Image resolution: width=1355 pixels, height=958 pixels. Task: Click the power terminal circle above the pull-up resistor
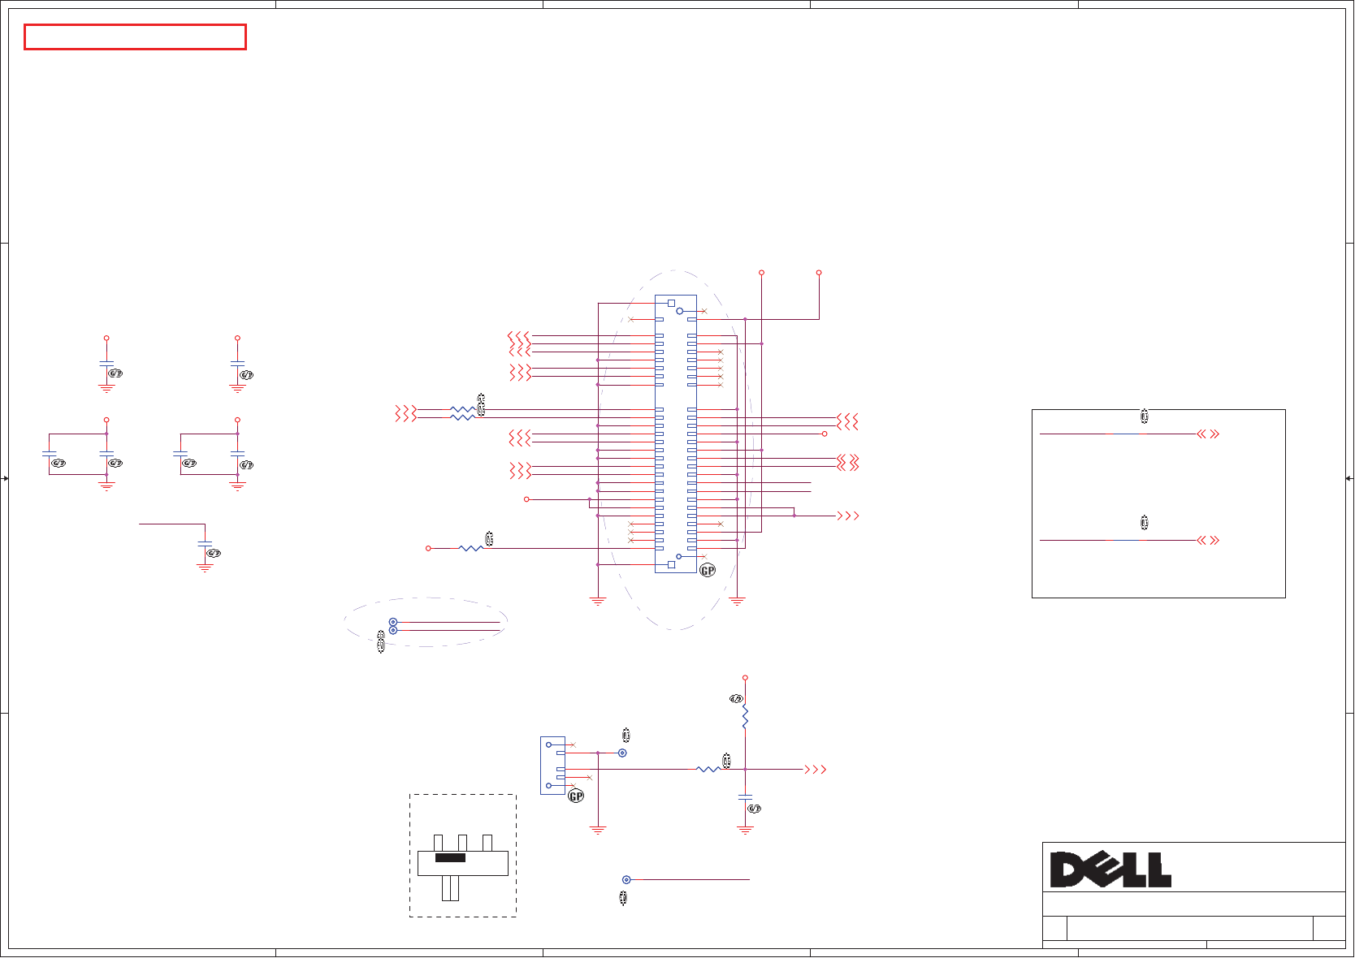(745, 677)
